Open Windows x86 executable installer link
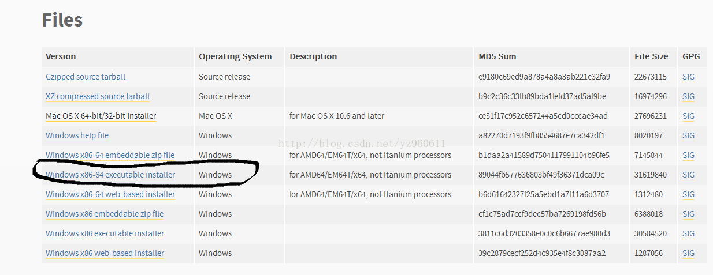This screenshot has width=713, height=275. [105, 233]
